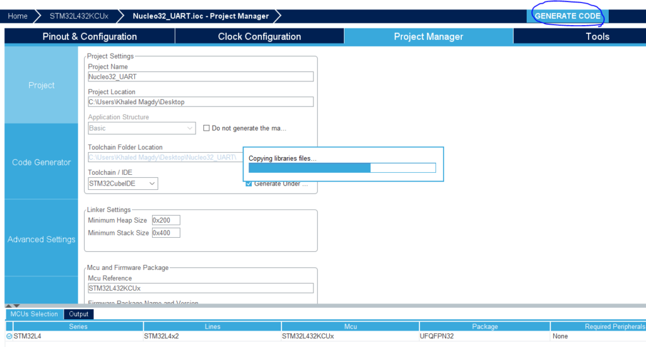The width and height of the screenshot is (646, 347).
Task: Open the Clock Configuration tab
Action: point(259,37)
